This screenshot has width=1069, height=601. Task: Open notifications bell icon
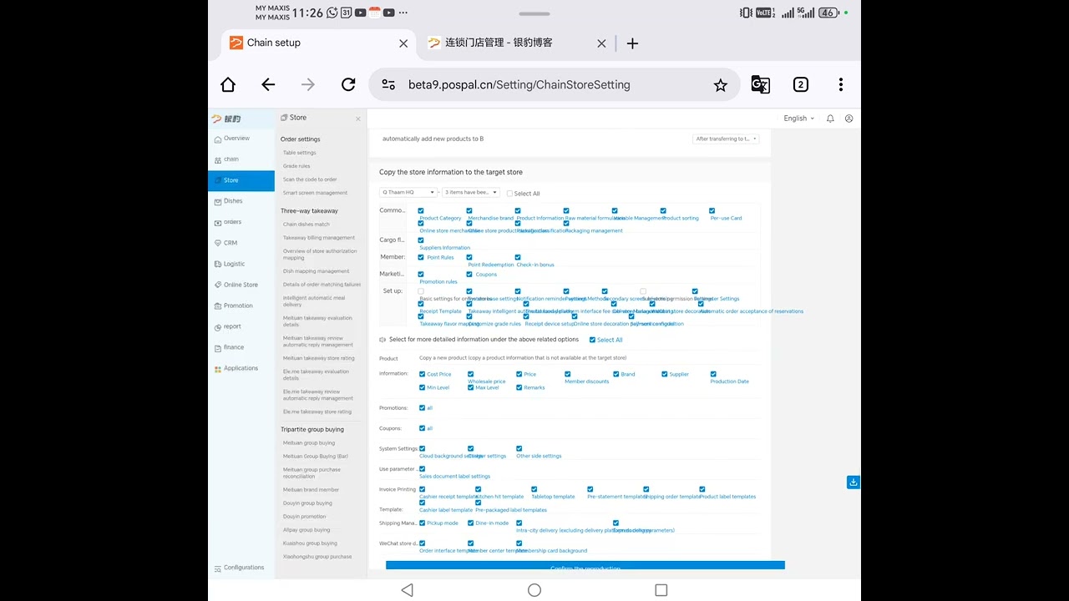[x=830, y=119]
